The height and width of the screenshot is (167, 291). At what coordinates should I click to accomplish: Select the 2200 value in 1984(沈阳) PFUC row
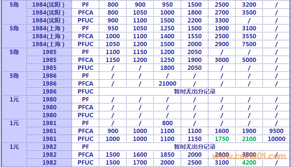(195, 21)
